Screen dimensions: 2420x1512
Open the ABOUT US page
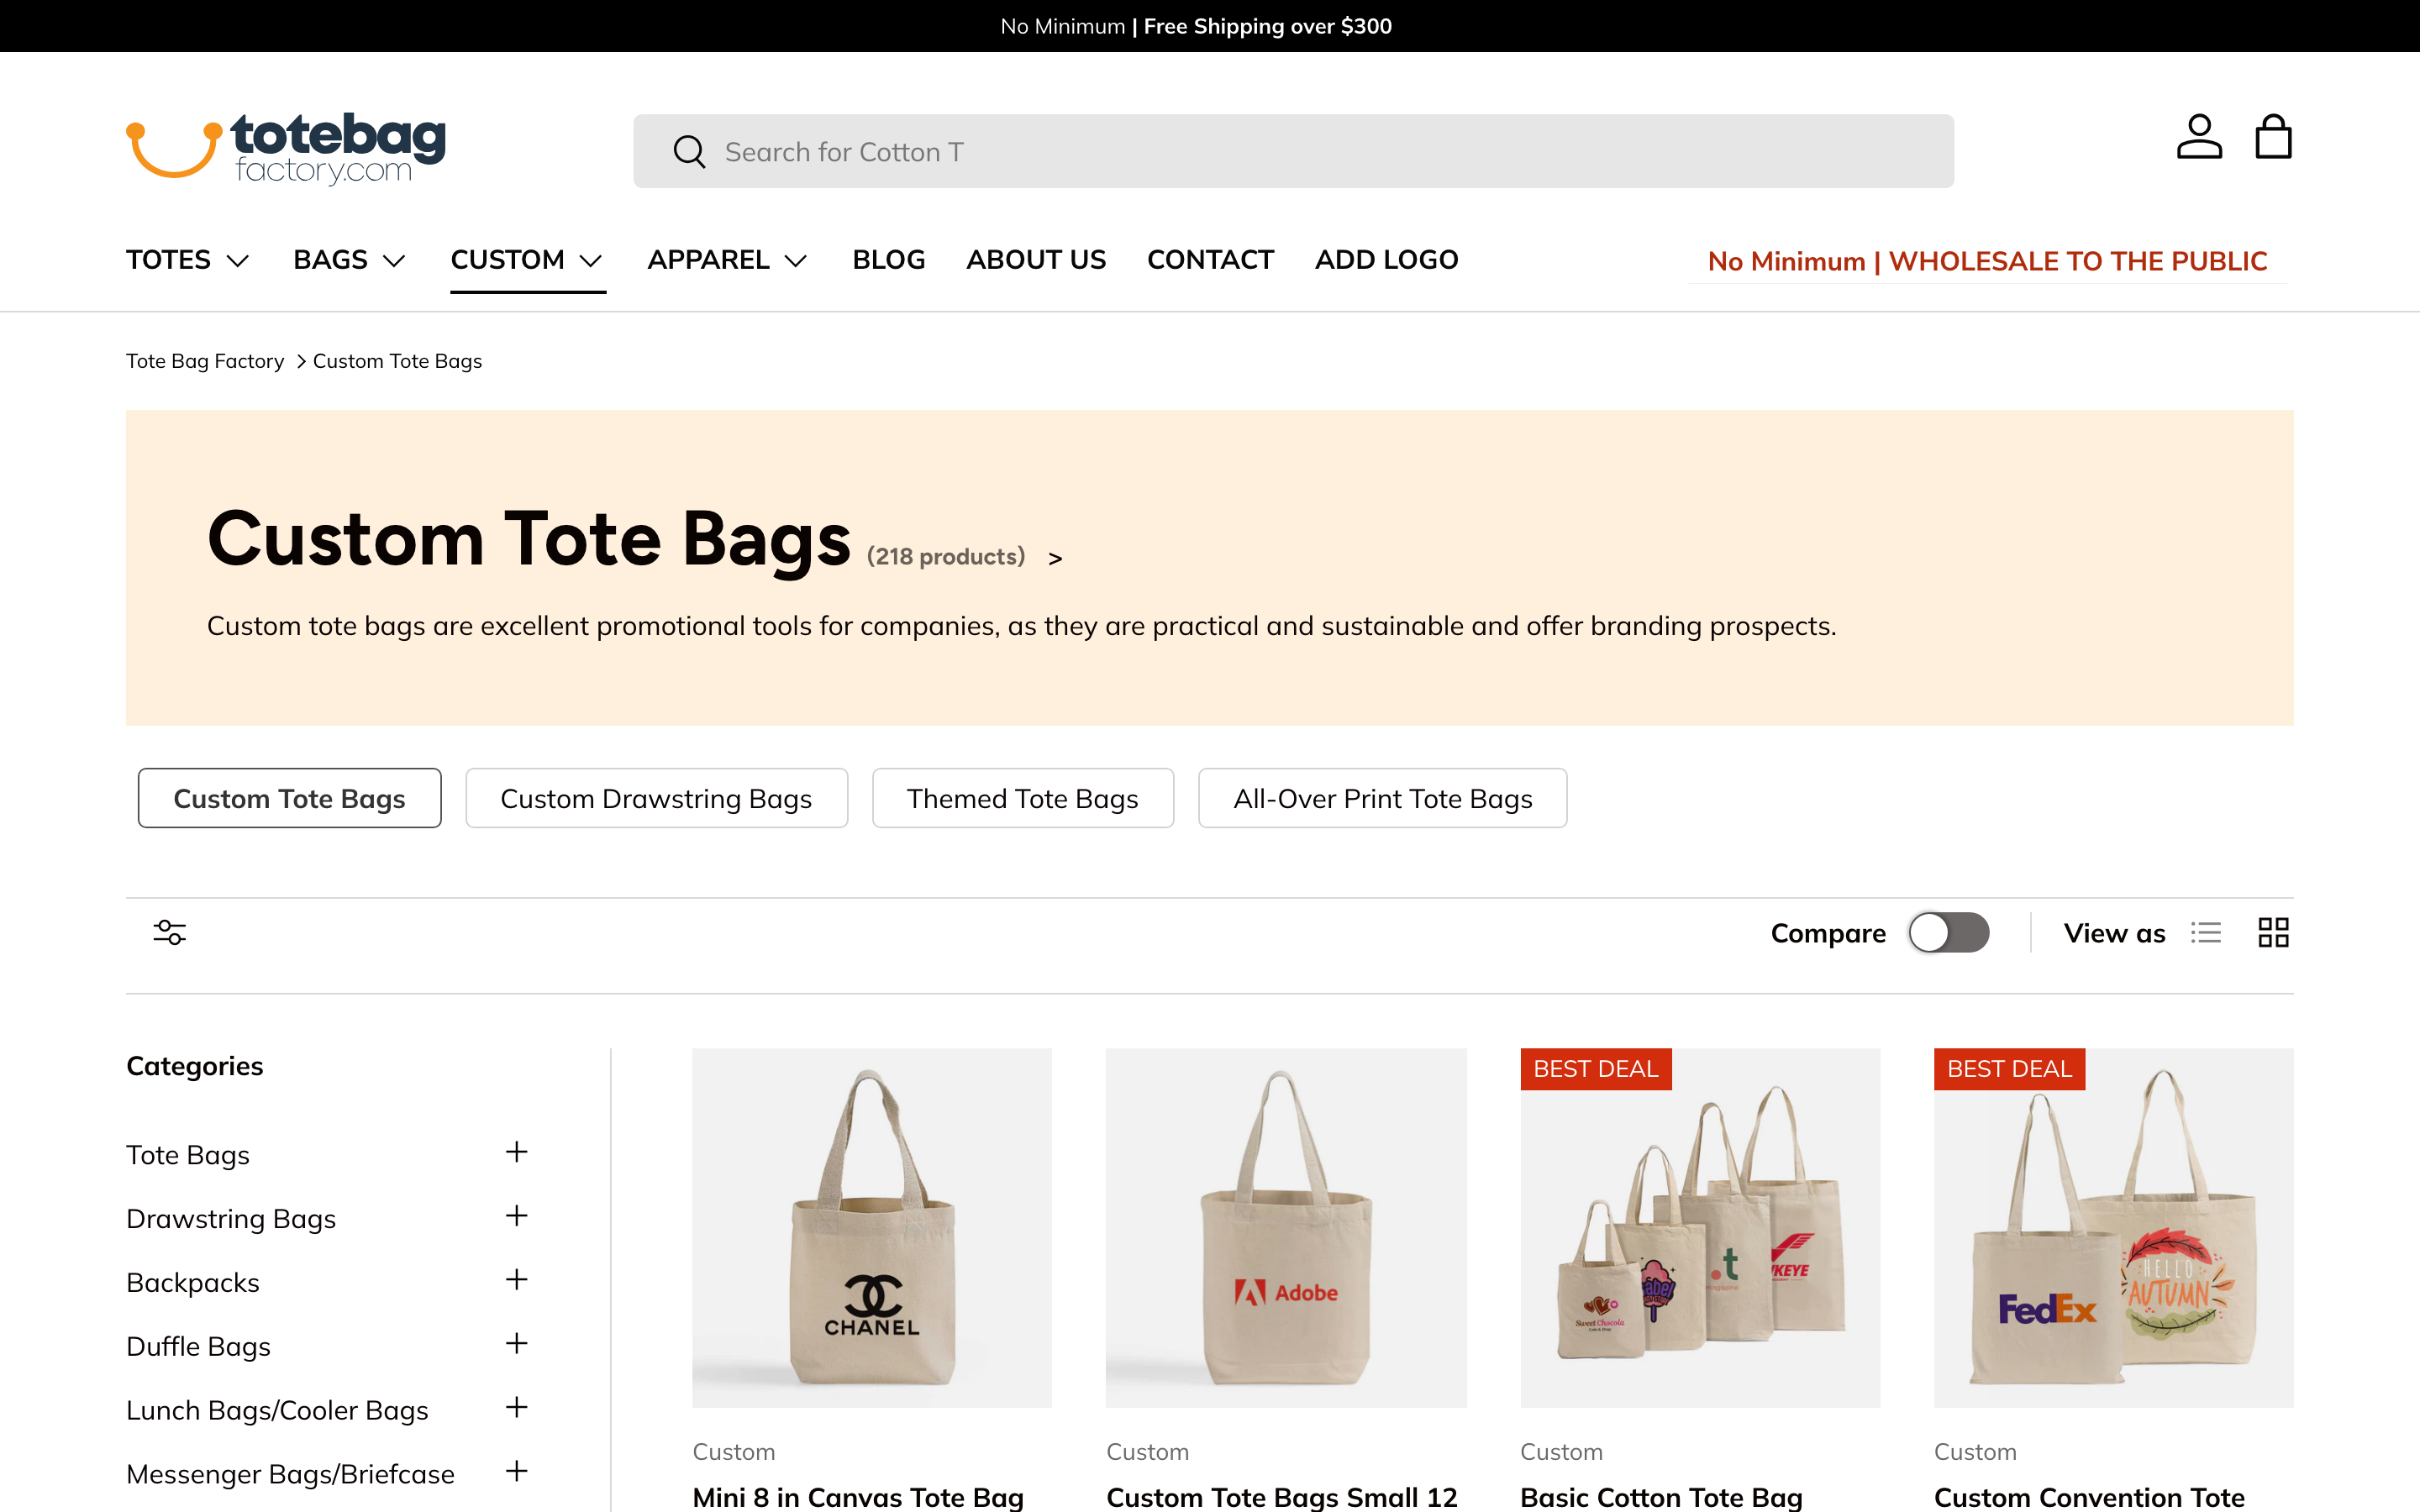coord(1036,260)
